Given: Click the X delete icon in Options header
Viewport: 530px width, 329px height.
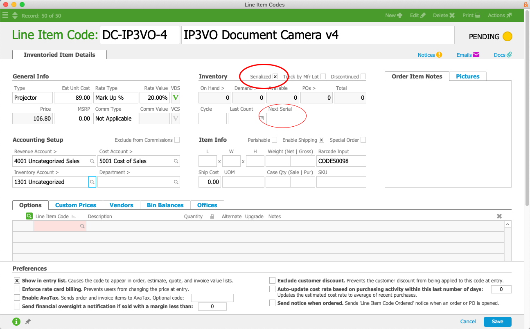Looking at the screenshot, I should [499, 216].
